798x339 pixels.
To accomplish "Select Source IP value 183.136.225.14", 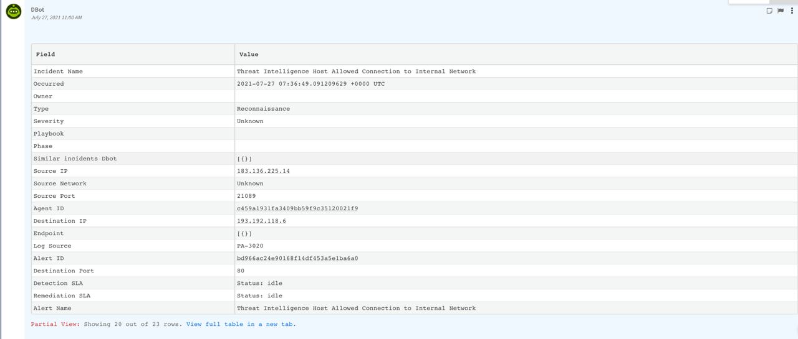I will pos(263,171).
